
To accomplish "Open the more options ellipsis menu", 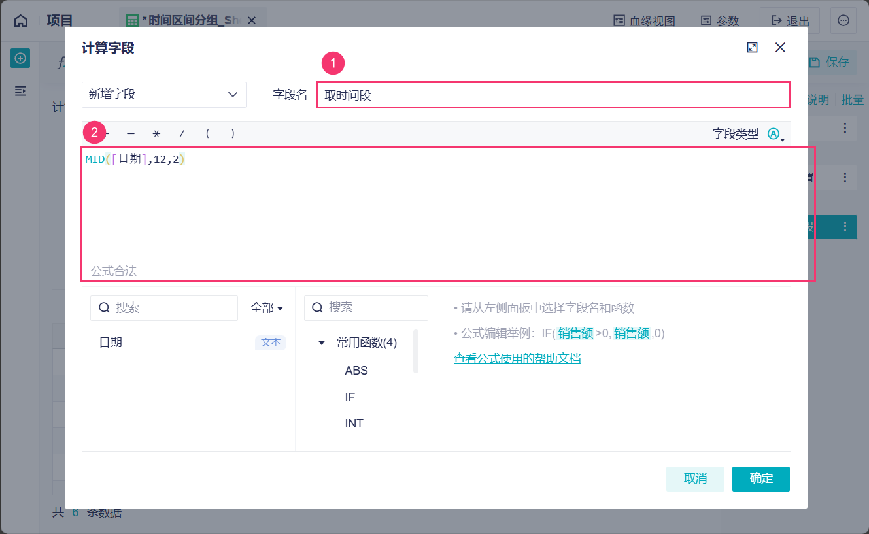I will pyautogui.click(x=843, y=21).
